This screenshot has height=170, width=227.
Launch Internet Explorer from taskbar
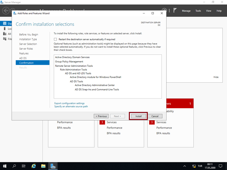click(x=33, y=166)
